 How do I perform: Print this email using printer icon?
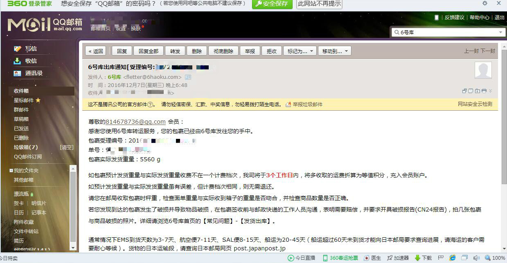click(484, 91)
